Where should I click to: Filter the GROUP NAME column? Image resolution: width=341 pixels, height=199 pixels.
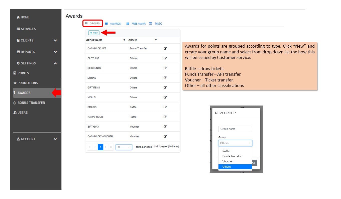click(x=124, y=40)
